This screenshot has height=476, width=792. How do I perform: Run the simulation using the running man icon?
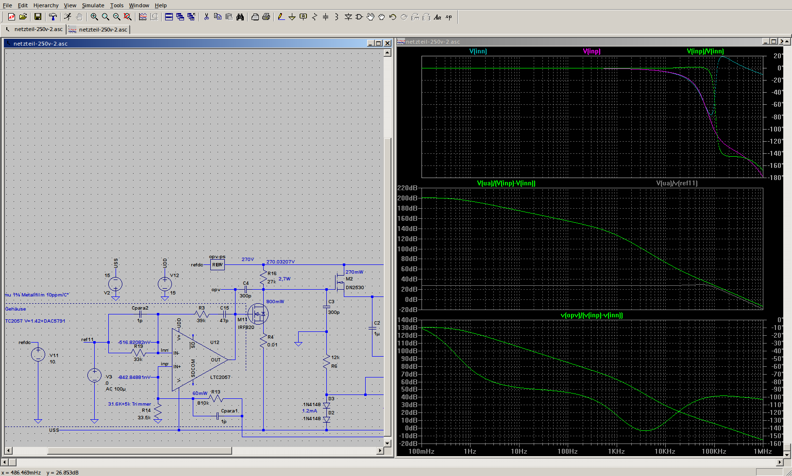[x=68, y=17]
